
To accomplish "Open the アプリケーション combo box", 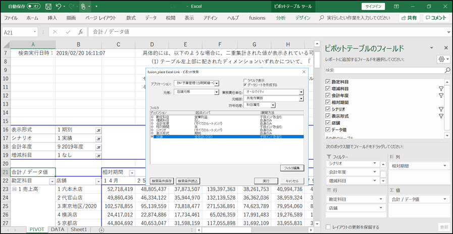I will 196,83.
